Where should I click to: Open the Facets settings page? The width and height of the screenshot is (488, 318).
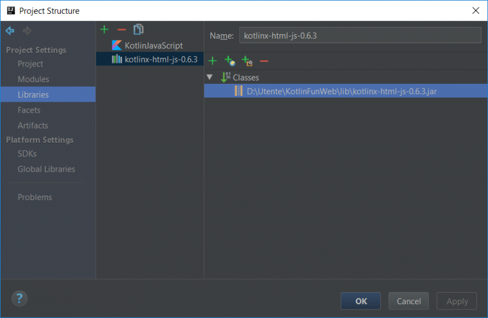click(x=29, y=110)
